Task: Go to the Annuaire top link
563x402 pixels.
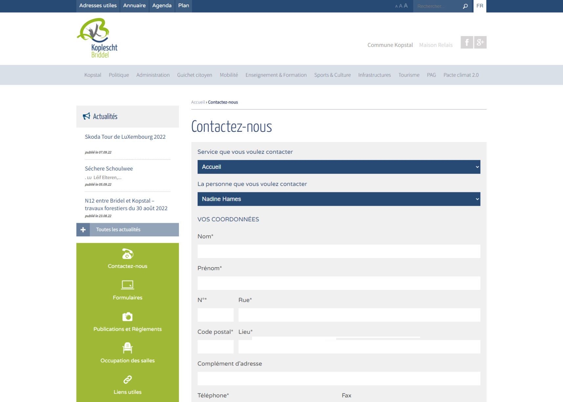Action: (134, 6)
